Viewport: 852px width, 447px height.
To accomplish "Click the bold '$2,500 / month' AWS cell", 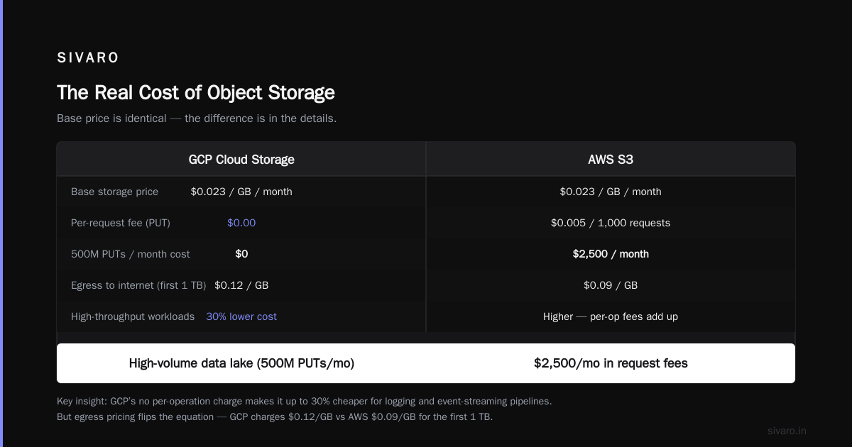I will coord(611,254).
